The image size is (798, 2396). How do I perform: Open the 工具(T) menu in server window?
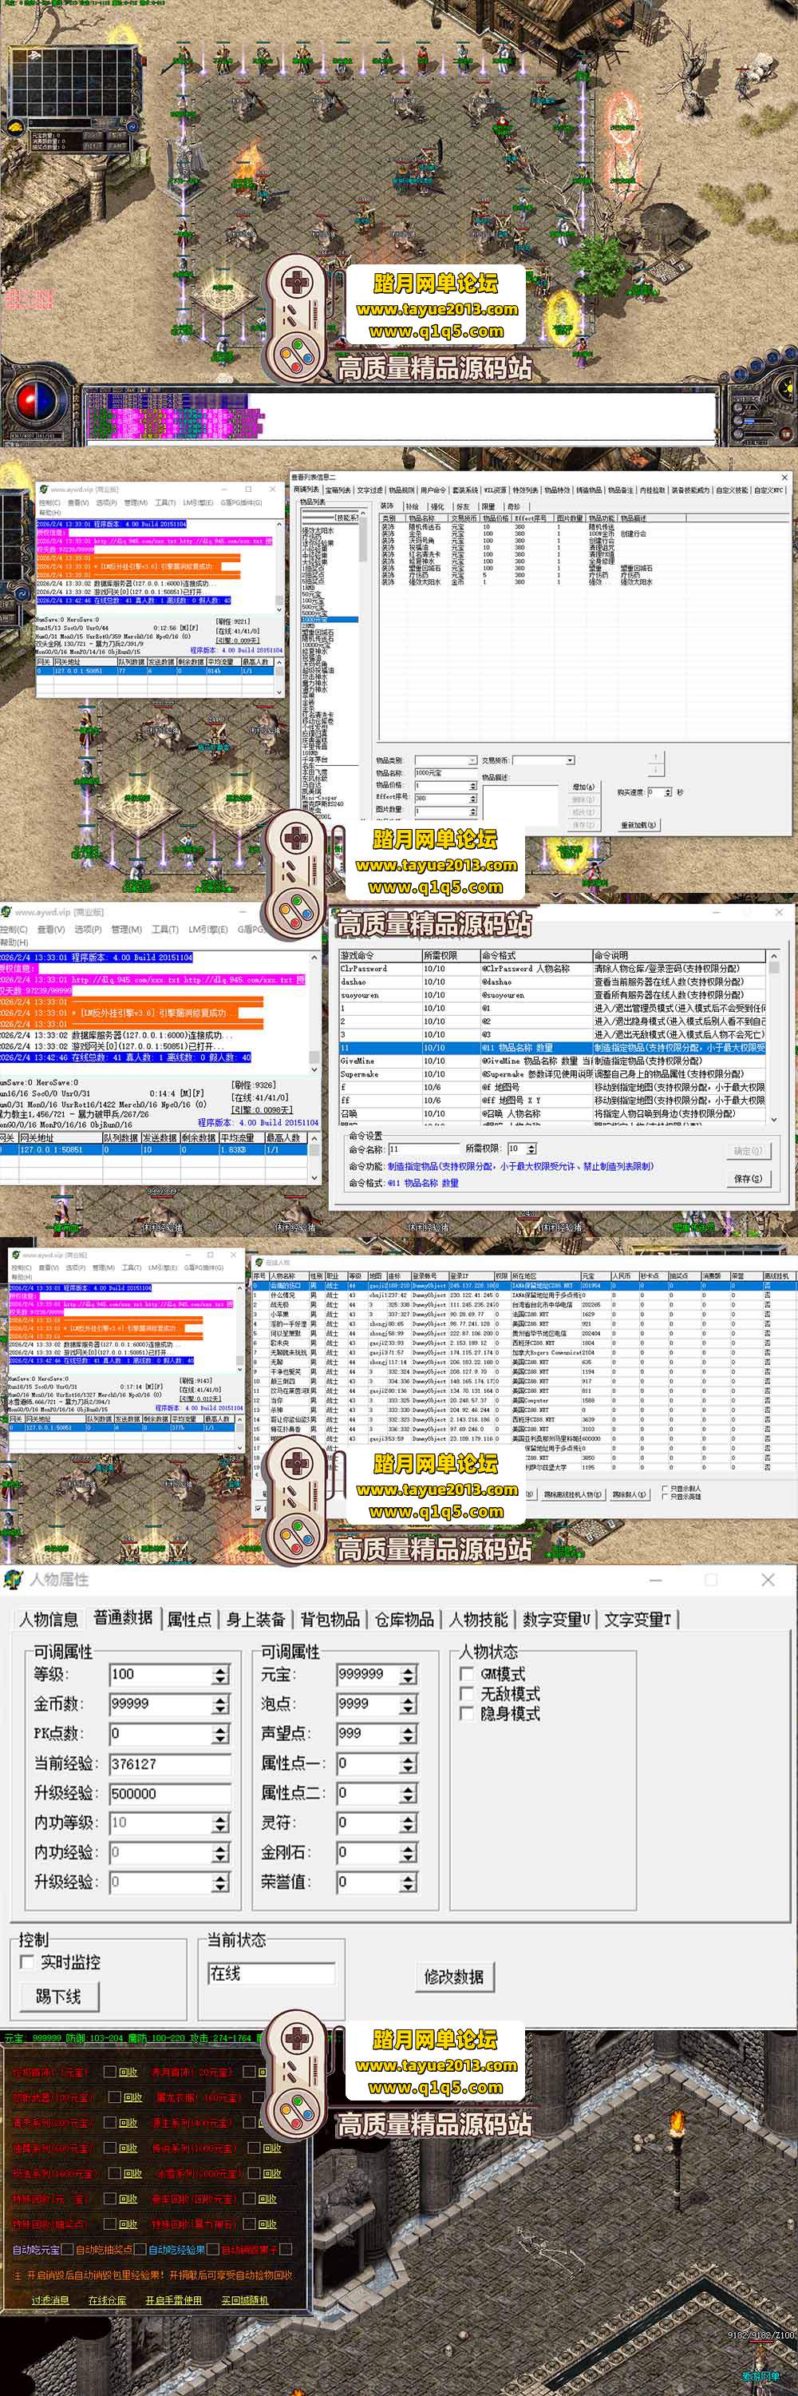tap(164, 929)
